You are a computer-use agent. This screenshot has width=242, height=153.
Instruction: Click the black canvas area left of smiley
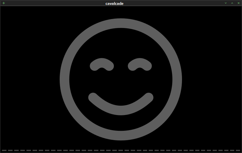pos(30,77)
